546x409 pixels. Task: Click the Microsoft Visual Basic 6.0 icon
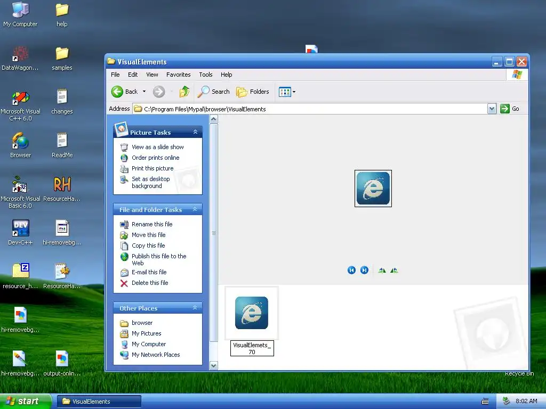[20, 193]
